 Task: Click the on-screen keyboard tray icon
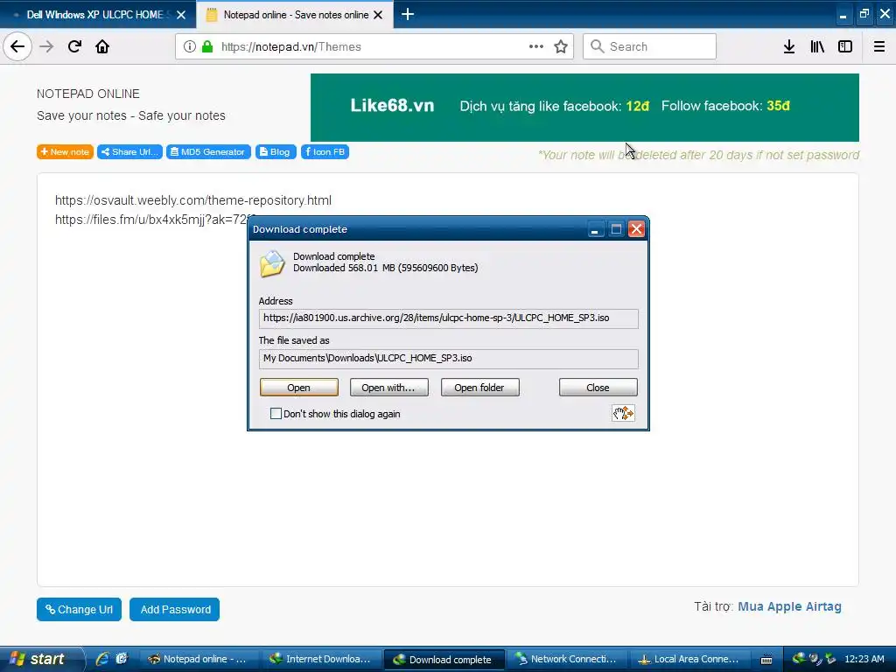pyautogui.click(x=766, y=660)
